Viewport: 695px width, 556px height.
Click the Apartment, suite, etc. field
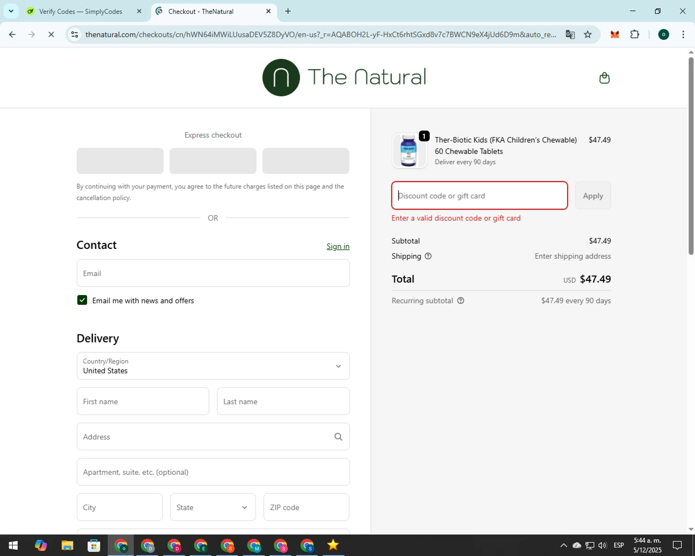[213, 472]
